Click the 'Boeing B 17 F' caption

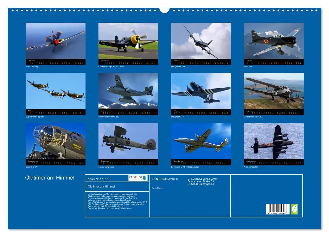click(x=32, y=167)
